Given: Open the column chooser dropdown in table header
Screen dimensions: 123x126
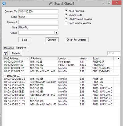Looking at the screenshot, I should click(x=119, y=58).
